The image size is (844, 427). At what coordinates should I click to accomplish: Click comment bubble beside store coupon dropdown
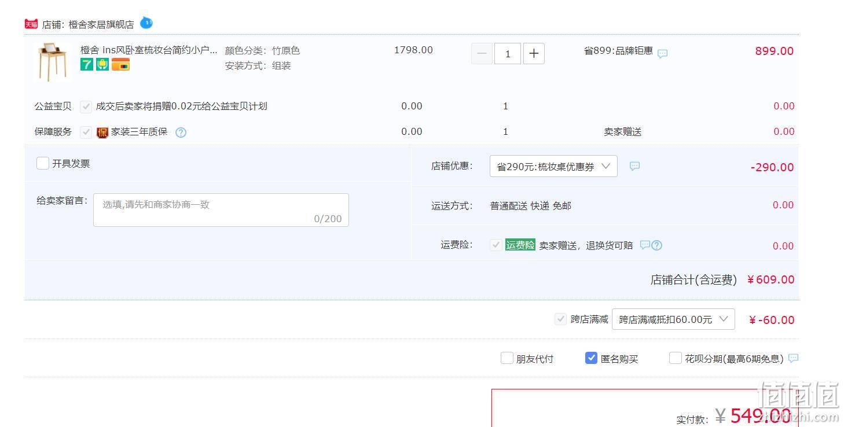635,166
